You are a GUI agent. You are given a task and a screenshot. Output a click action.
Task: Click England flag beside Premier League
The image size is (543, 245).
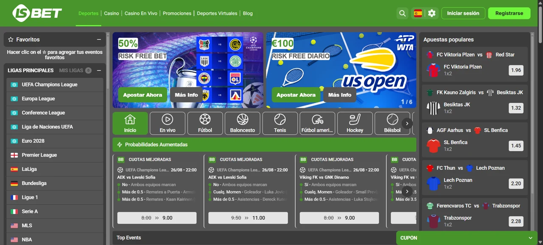point(14,155)
